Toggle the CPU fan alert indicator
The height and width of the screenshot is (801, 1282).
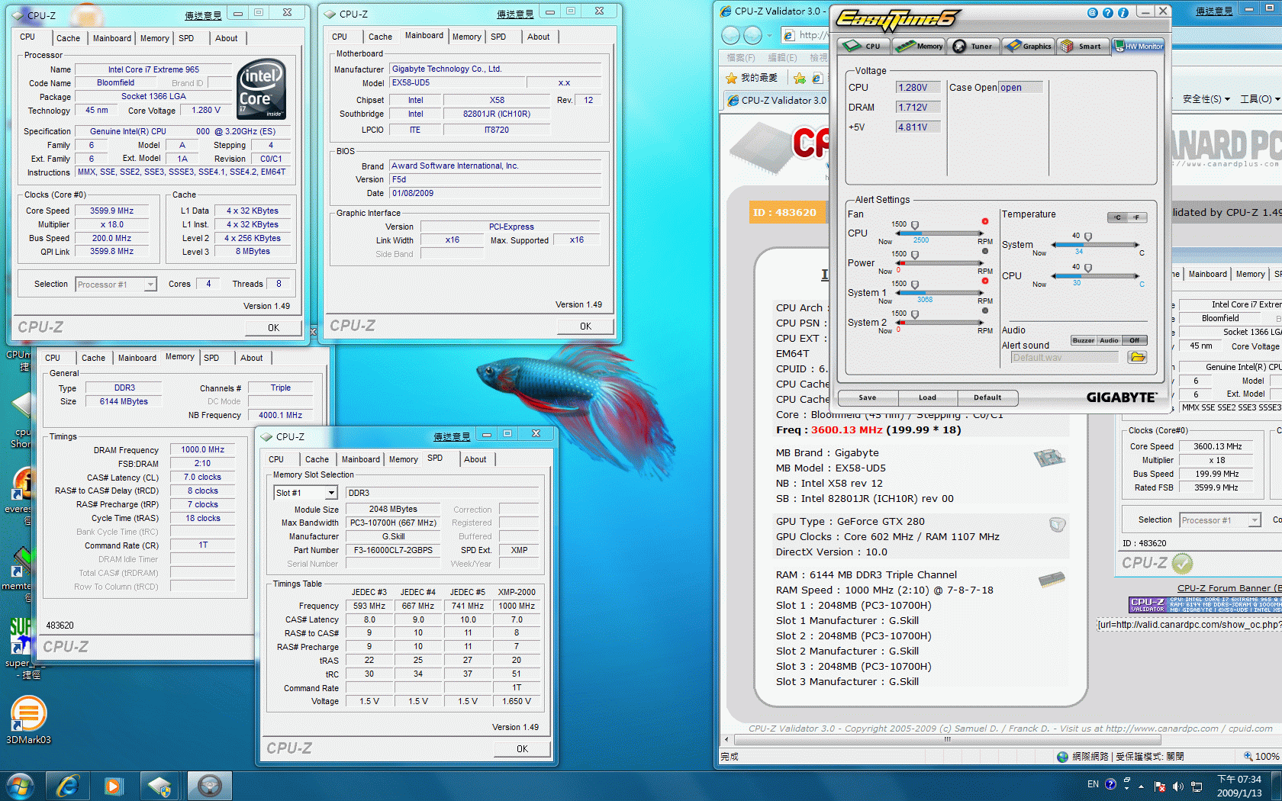tap(985, 221)
